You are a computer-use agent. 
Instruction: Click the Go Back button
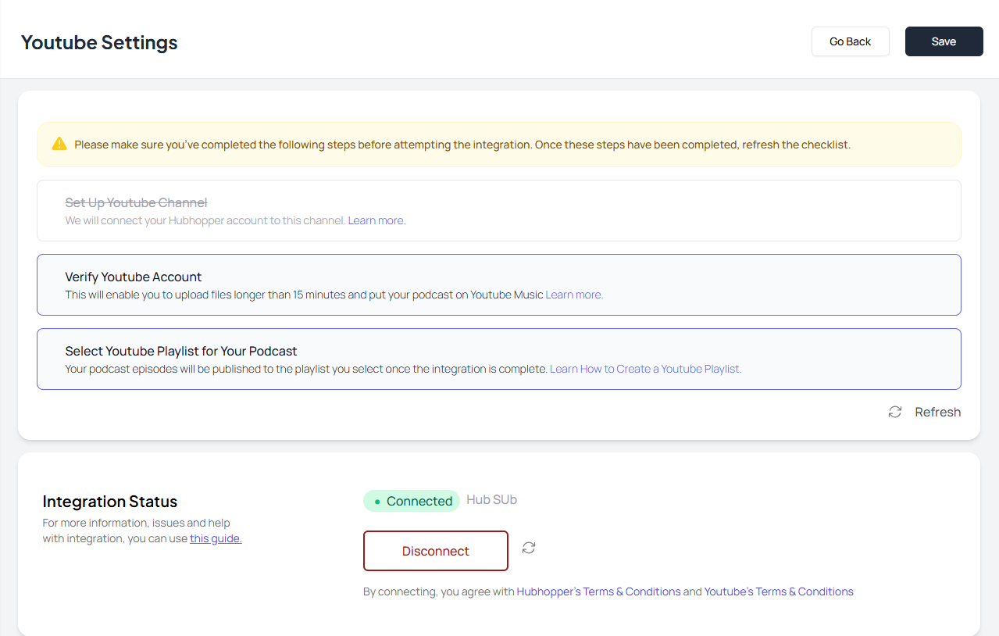(851, 41)
